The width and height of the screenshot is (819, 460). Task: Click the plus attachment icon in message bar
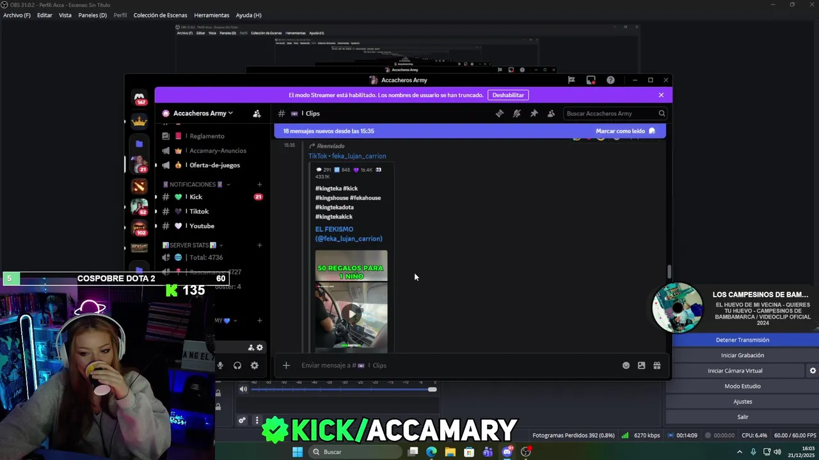coord(286,365)
